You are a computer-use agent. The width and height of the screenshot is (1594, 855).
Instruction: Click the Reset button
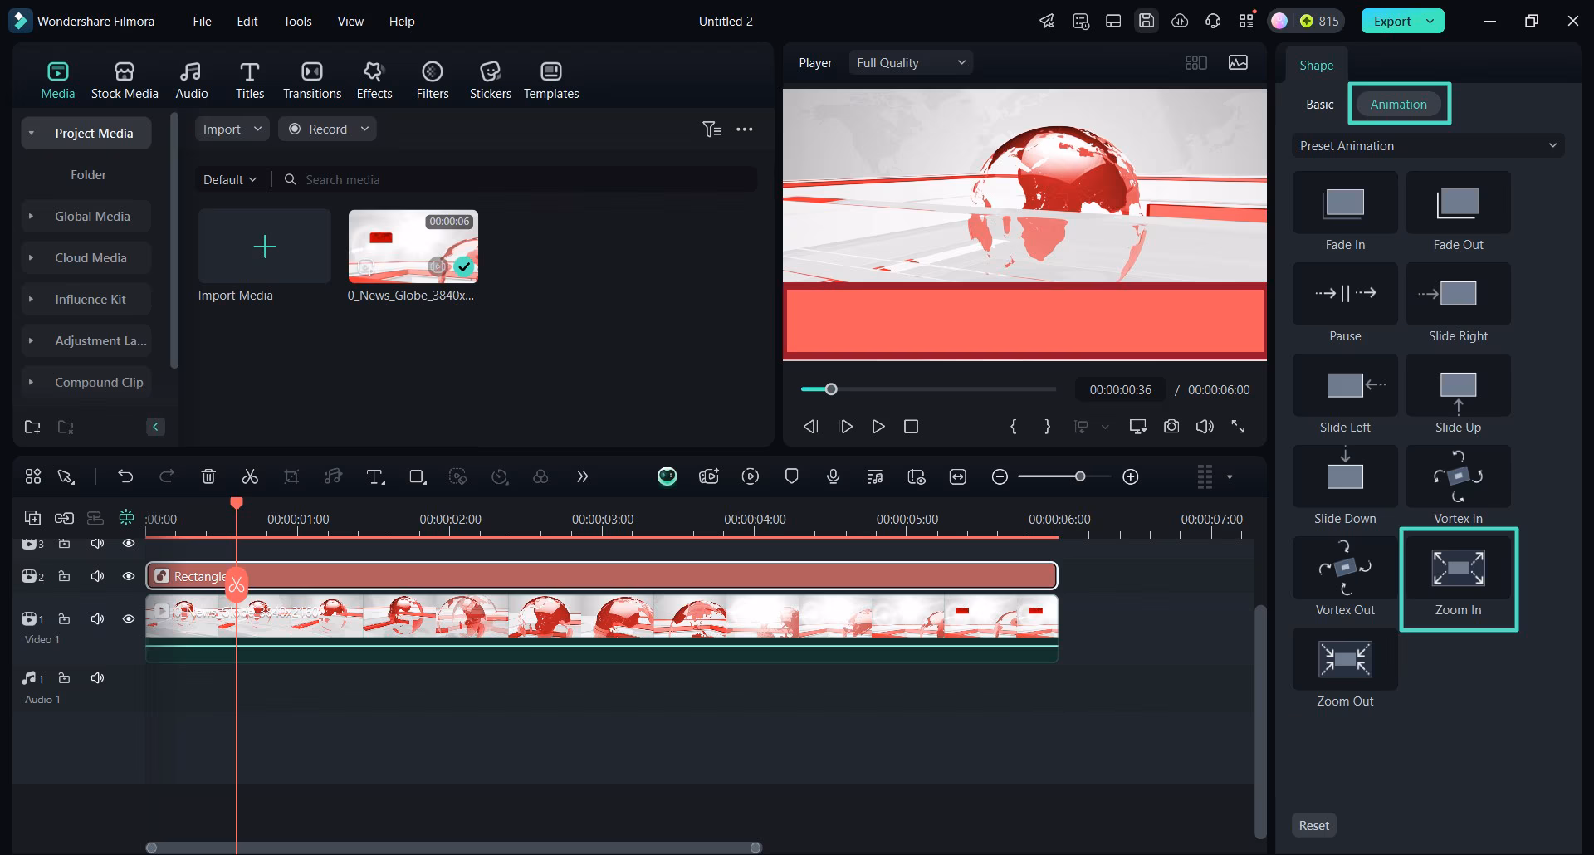click(1313, 825)
